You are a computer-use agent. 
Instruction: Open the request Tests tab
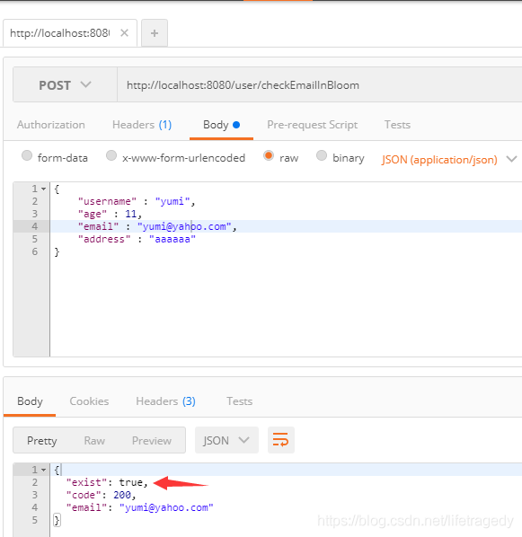tap(397, 125)
